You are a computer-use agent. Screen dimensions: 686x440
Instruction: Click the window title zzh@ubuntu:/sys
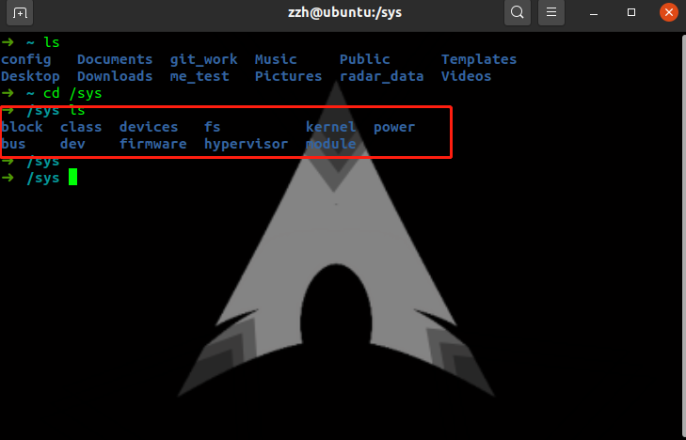tap(344, 12)
